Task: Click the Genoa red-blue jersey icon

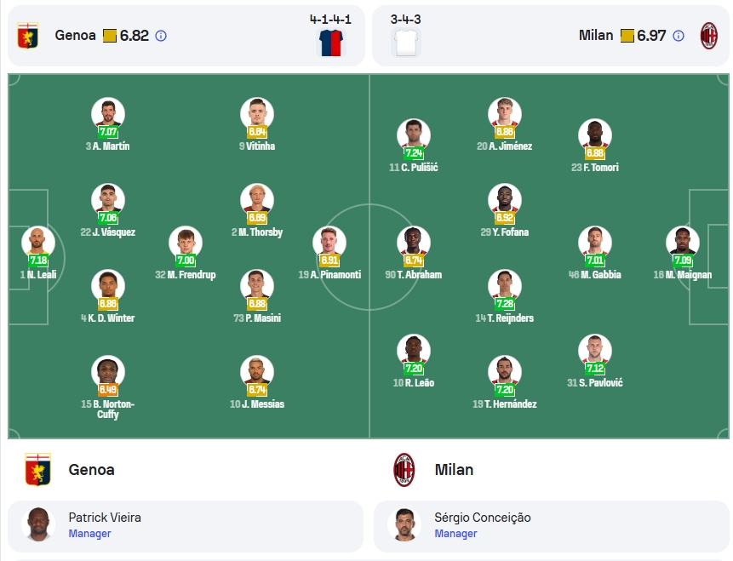Action: coord(331,43)
